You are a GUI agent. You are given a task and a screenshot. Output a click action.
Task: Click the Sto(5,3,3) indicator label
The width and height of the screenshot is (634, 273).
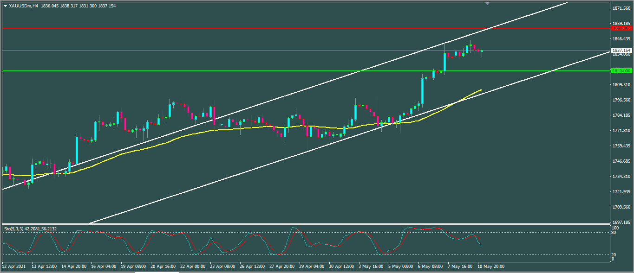click(16, 229)
